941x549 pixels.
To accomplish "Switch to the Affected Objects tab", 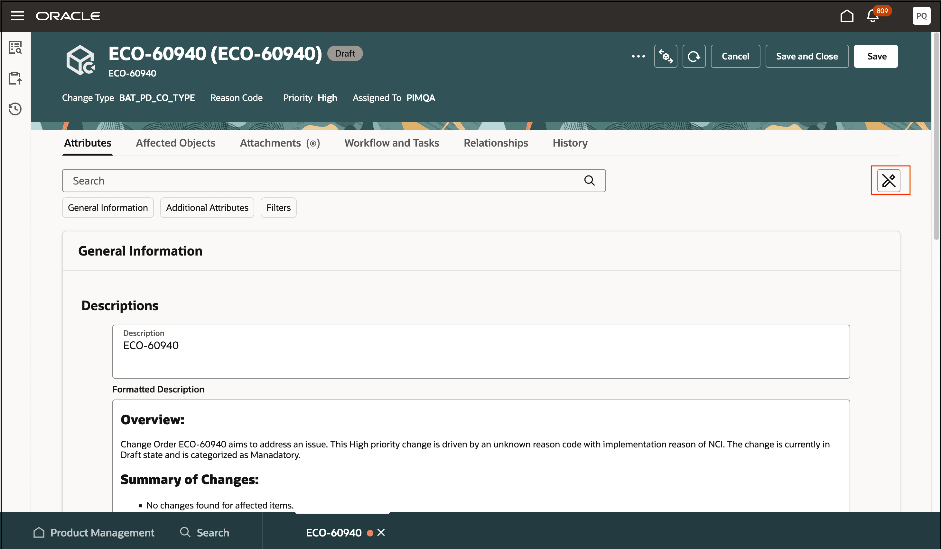I will point(175,143).
